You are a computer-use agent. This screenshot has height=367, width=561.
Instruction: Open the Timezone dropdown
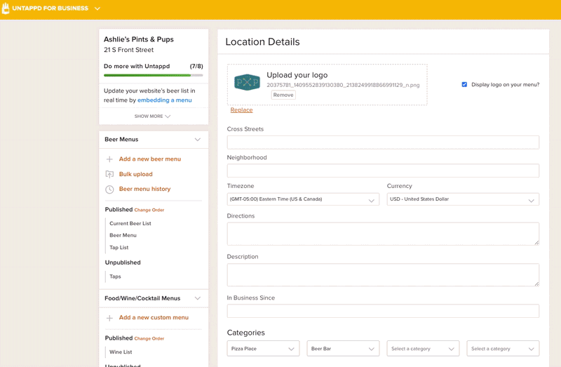(x=303, y=199)
